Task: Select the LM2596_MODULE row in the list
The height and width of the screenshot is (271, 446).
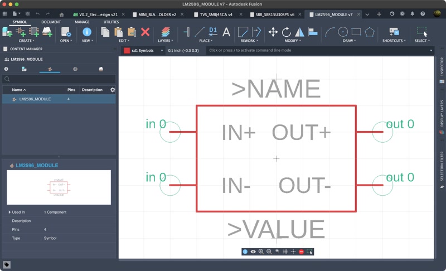Action: 59,99
